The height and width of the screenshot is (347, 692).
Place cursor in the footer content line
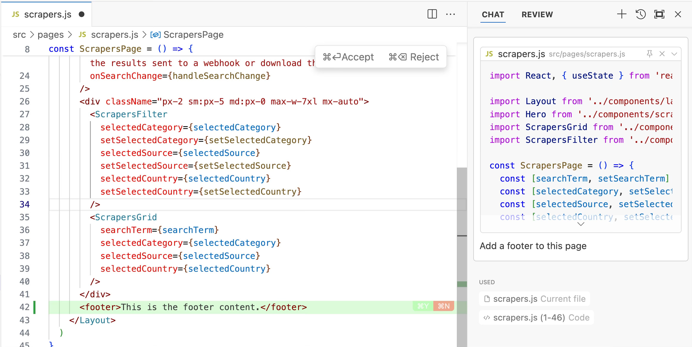tap(193, 307)
